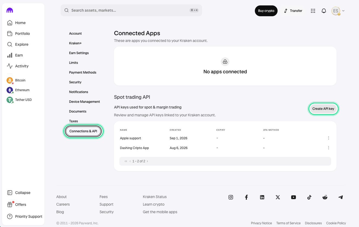Open the notifications bell icon
Viewport: 359px width, 227px height.
pos(324,11)
